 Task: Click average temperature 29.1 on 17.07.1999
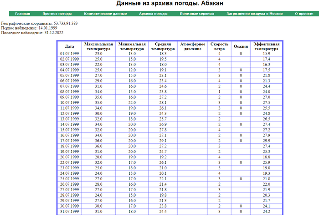[x=163, y=141]
